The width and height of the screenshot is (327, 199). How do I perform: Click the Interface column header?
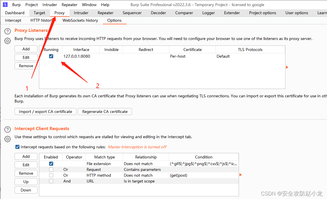pyautogui.click(x=81, y=50)
